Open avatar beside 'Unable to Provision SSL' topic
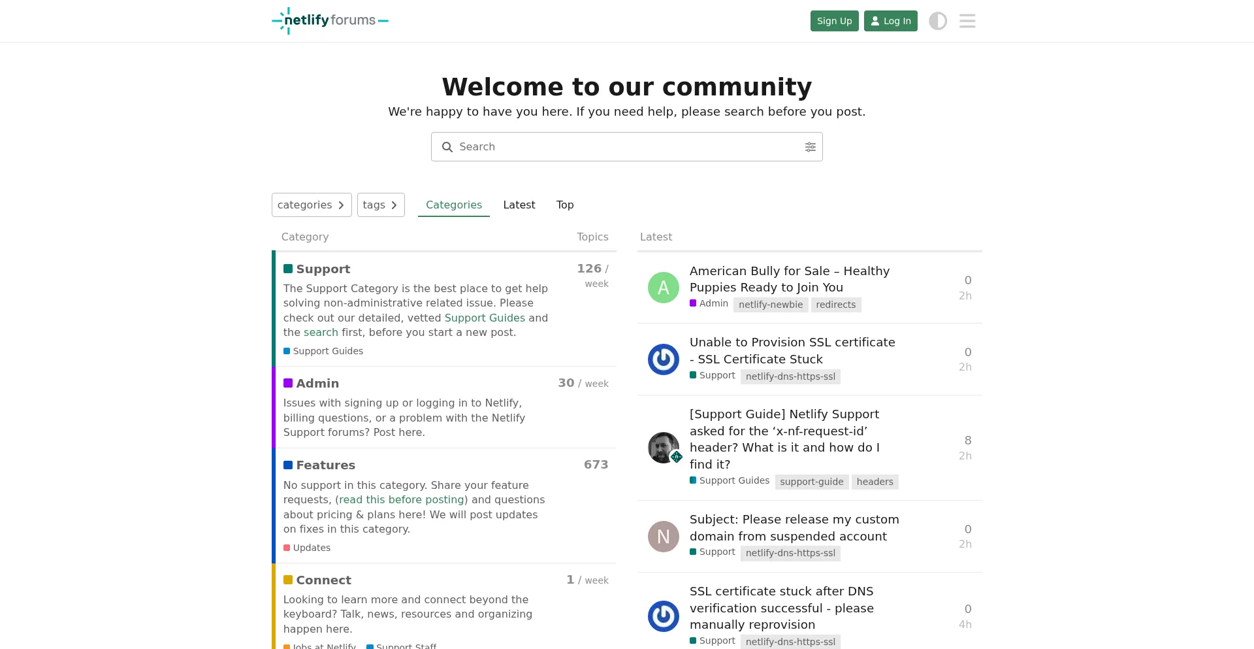Screen dimensions: 1254x649 664,359
